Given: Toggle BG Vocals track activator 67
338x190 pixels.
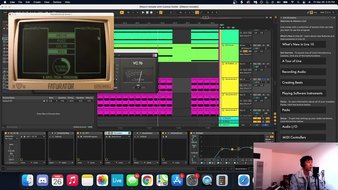Looking at the screenshot, I should coord(257,45).
